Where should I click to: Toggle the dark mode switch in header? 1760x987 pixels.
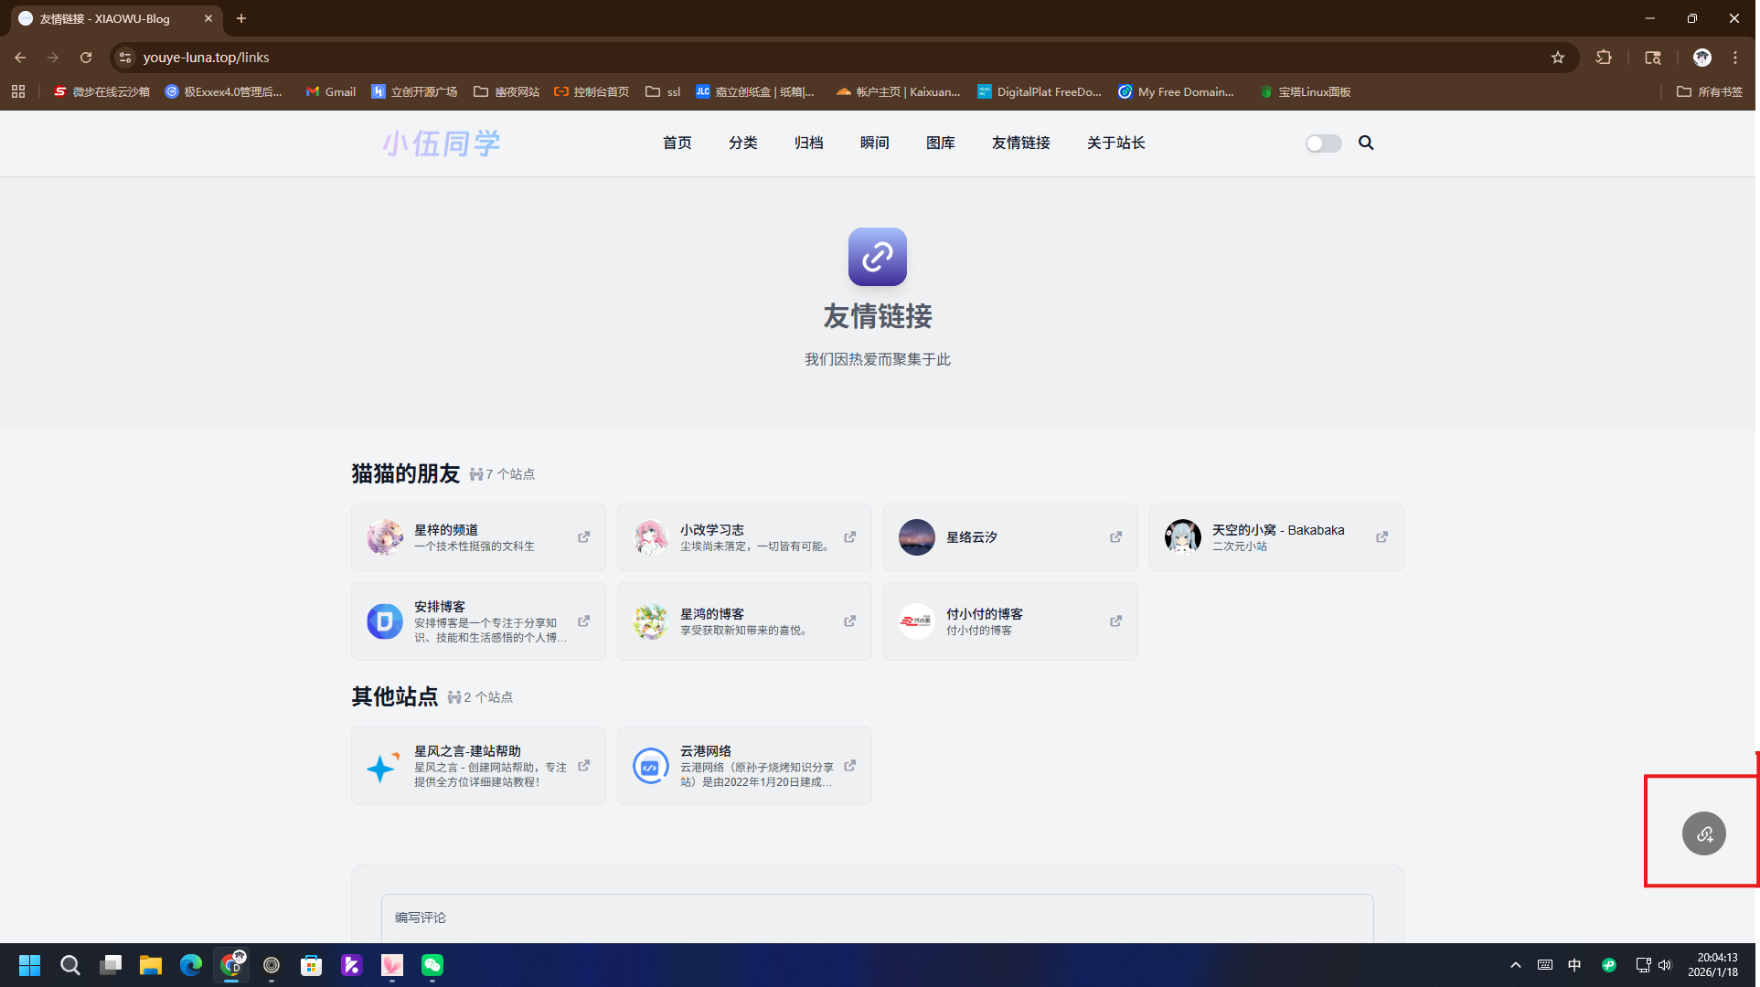1323,143
